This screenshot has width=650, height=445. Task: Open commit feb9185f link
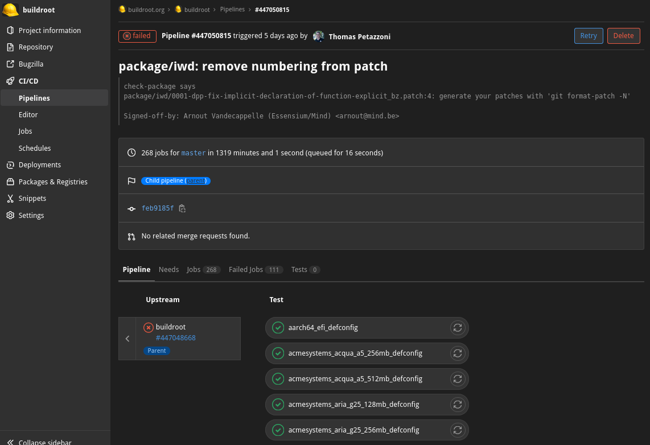point(158,208)
